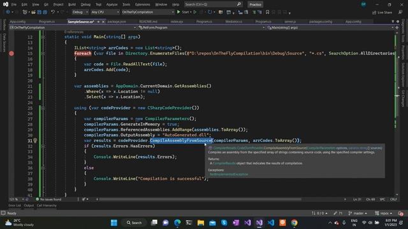Click the split editor handle above scrollbar
This screenshot has height=229, width=408.
(x=397, y=27)
